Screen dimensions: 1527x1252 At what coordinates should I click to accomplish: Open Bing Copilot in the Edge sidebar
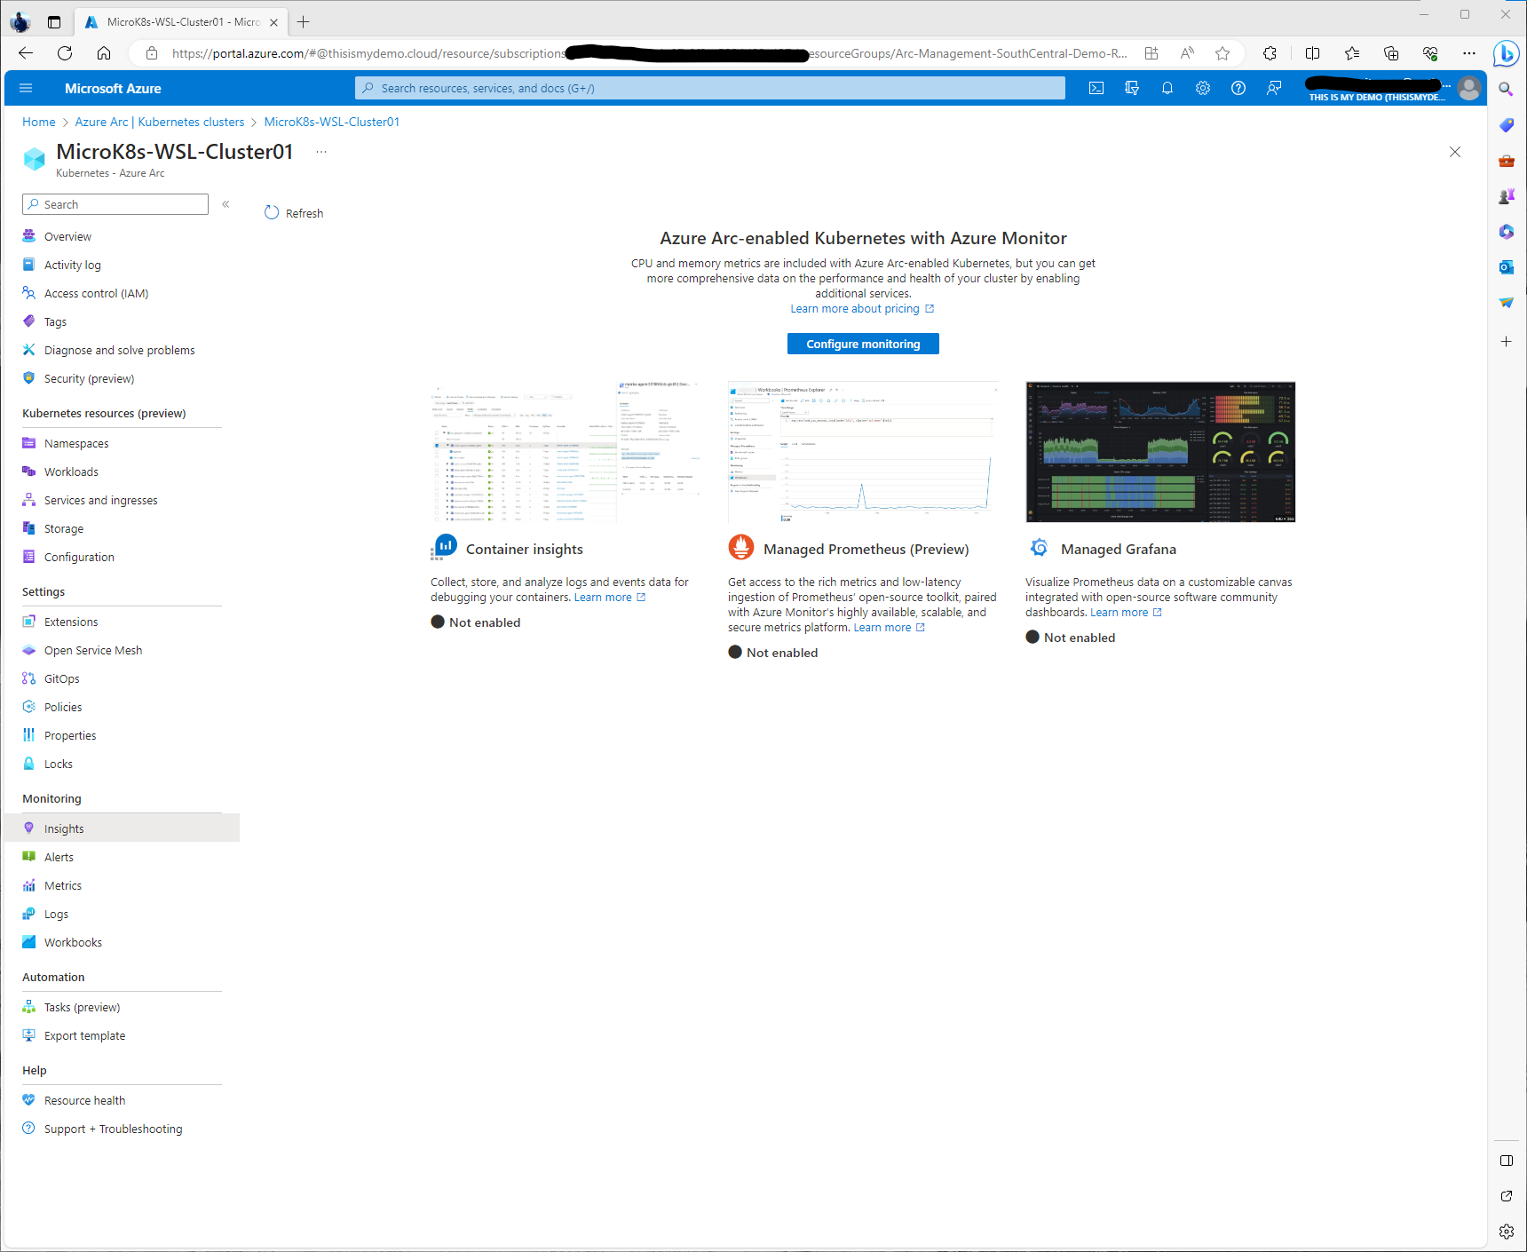(x=1506, y=54)
